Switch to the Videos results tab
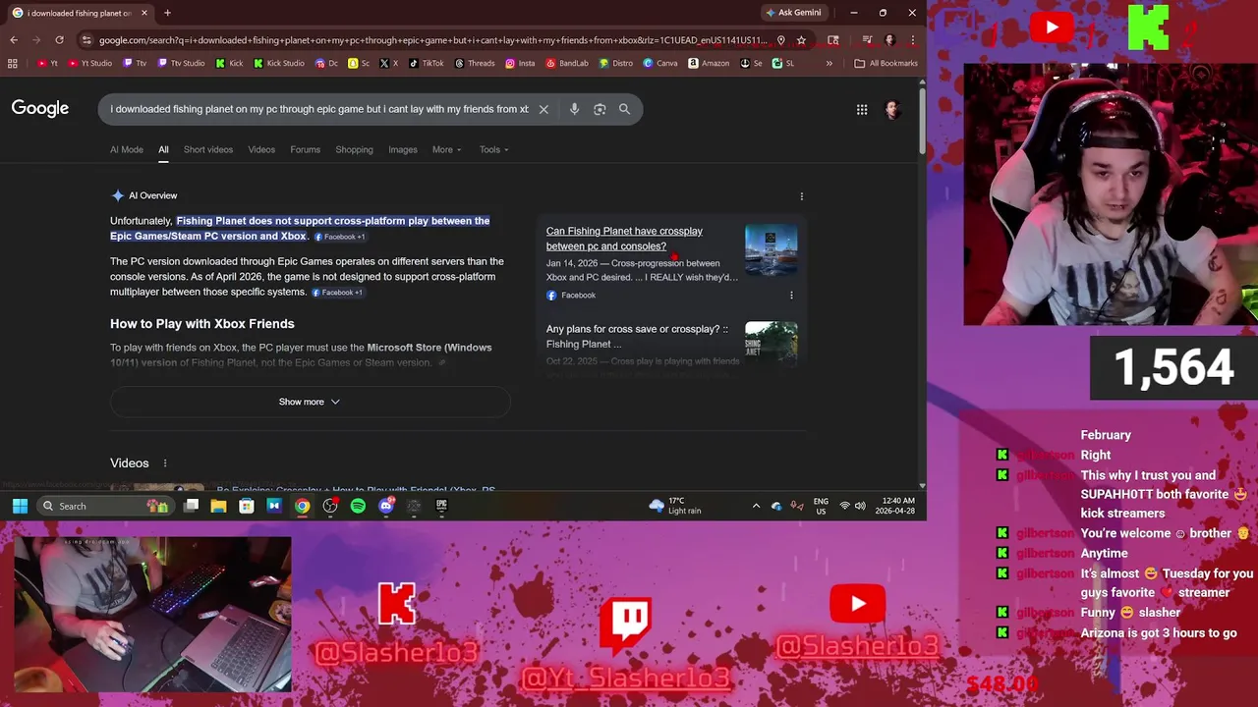The image size is (1258, 707). click(x=261, y=149)
